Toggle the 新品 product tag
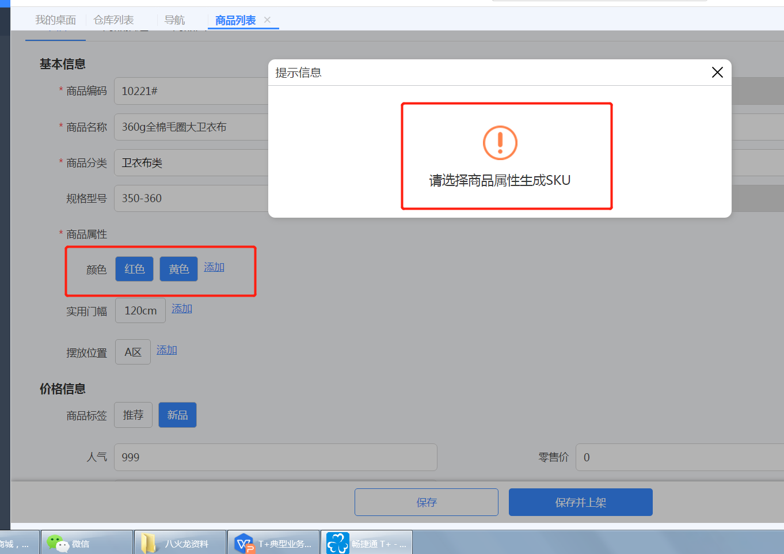 point(177,415)
